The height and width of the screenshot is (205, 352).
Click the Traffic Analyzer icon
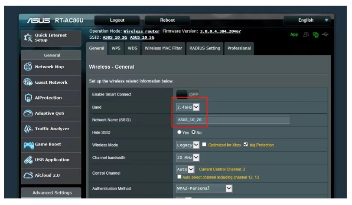(x=27, y=129)
